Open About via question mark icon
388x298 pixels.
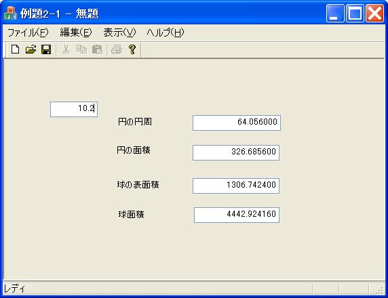[132, 49]
